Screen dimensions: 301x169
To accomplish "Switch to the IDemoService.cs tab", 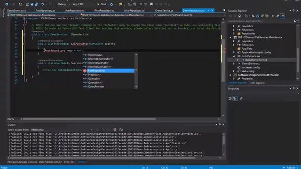I will click(x=164, y=10).
